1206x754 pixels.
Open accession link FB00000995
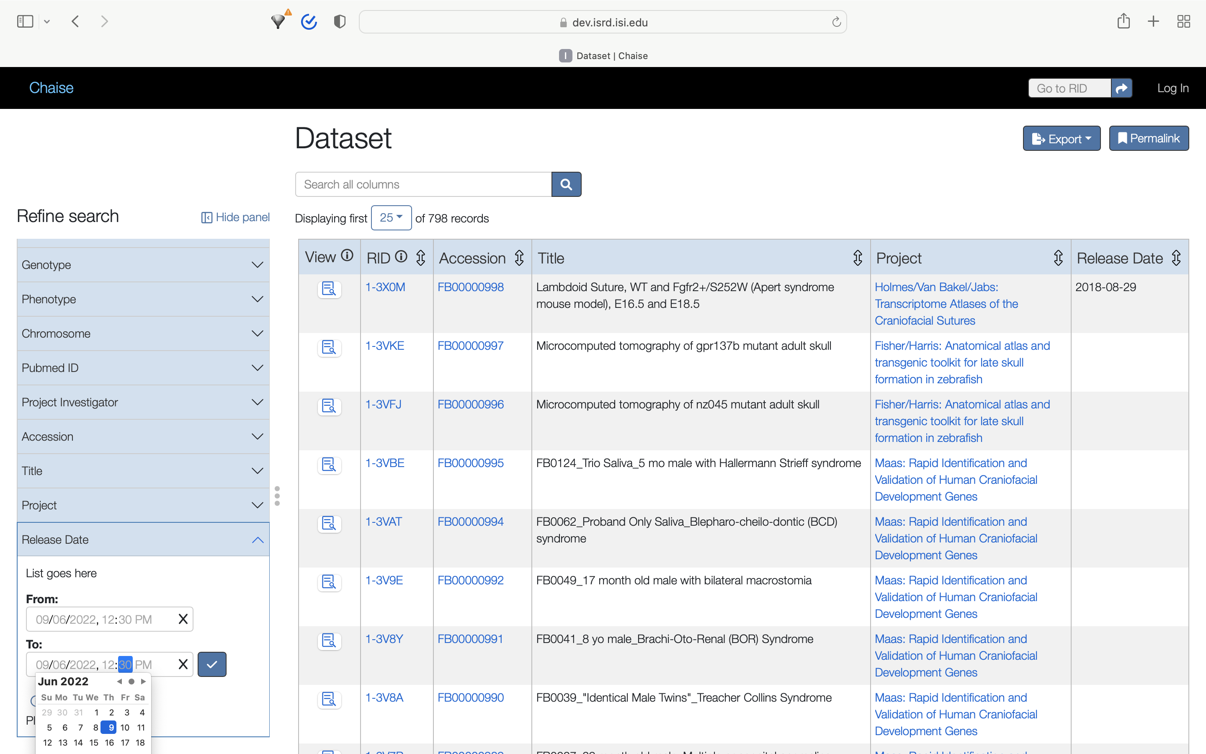click(470, 463)
